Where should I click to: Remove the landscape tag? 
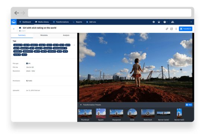pos(51,48)
